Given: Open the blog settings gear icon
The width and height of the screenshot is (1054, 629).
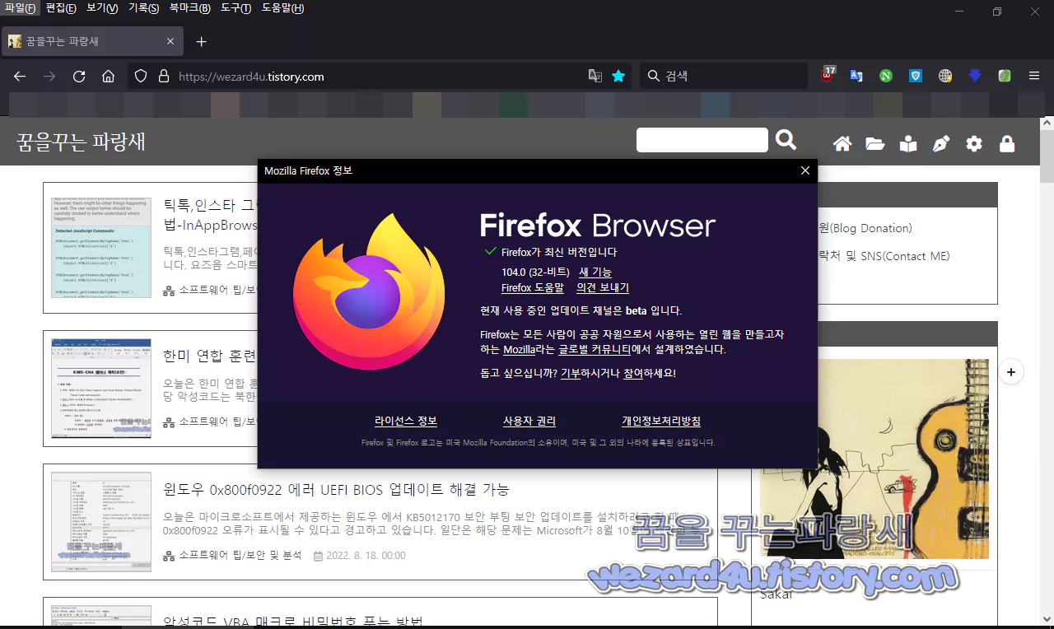Looking at the screenshot, I should 974,144.
